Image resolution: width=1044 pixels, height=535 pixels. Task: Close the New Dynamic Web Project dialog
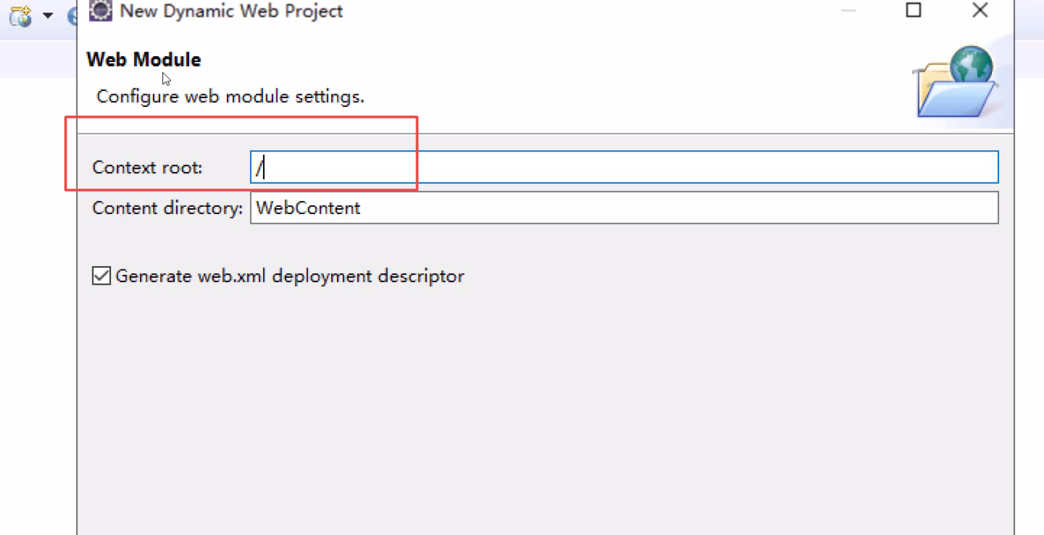coord(979,11)
